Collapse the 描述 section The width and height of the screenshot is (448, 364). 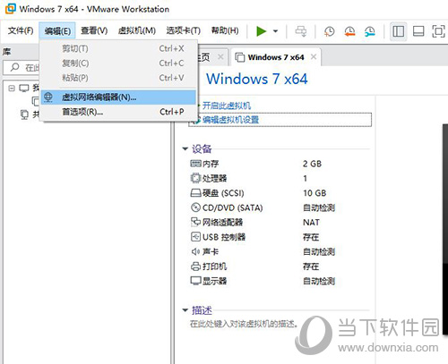(x=185, y=310)
